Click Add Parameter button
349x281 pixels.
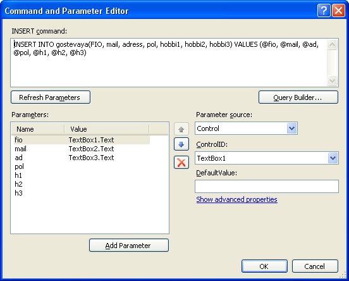coord(129,246)
